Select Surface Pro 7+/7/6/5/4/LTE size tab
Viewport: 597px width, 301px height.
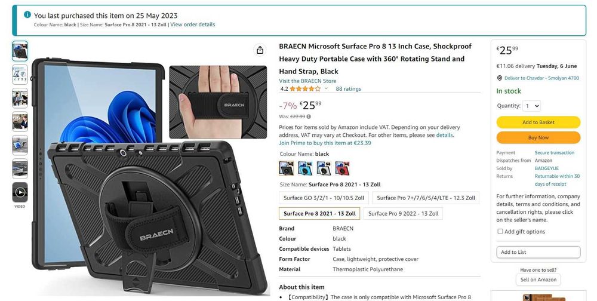(426, 198)
